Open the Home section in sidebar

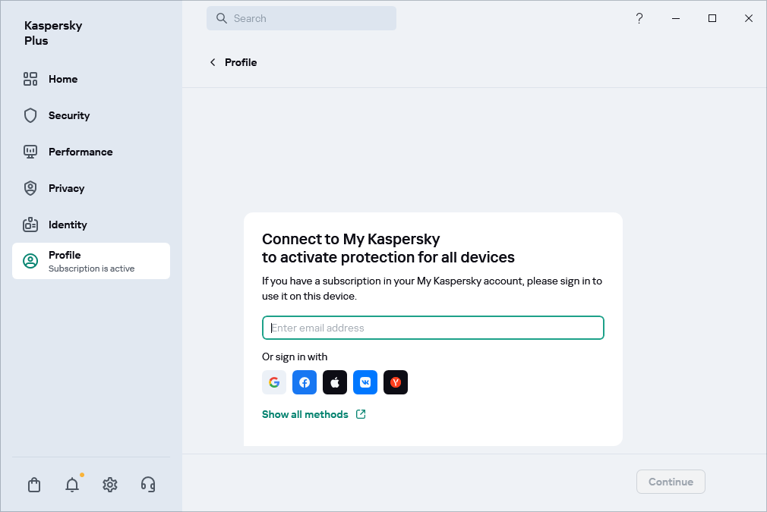point(63,79)
